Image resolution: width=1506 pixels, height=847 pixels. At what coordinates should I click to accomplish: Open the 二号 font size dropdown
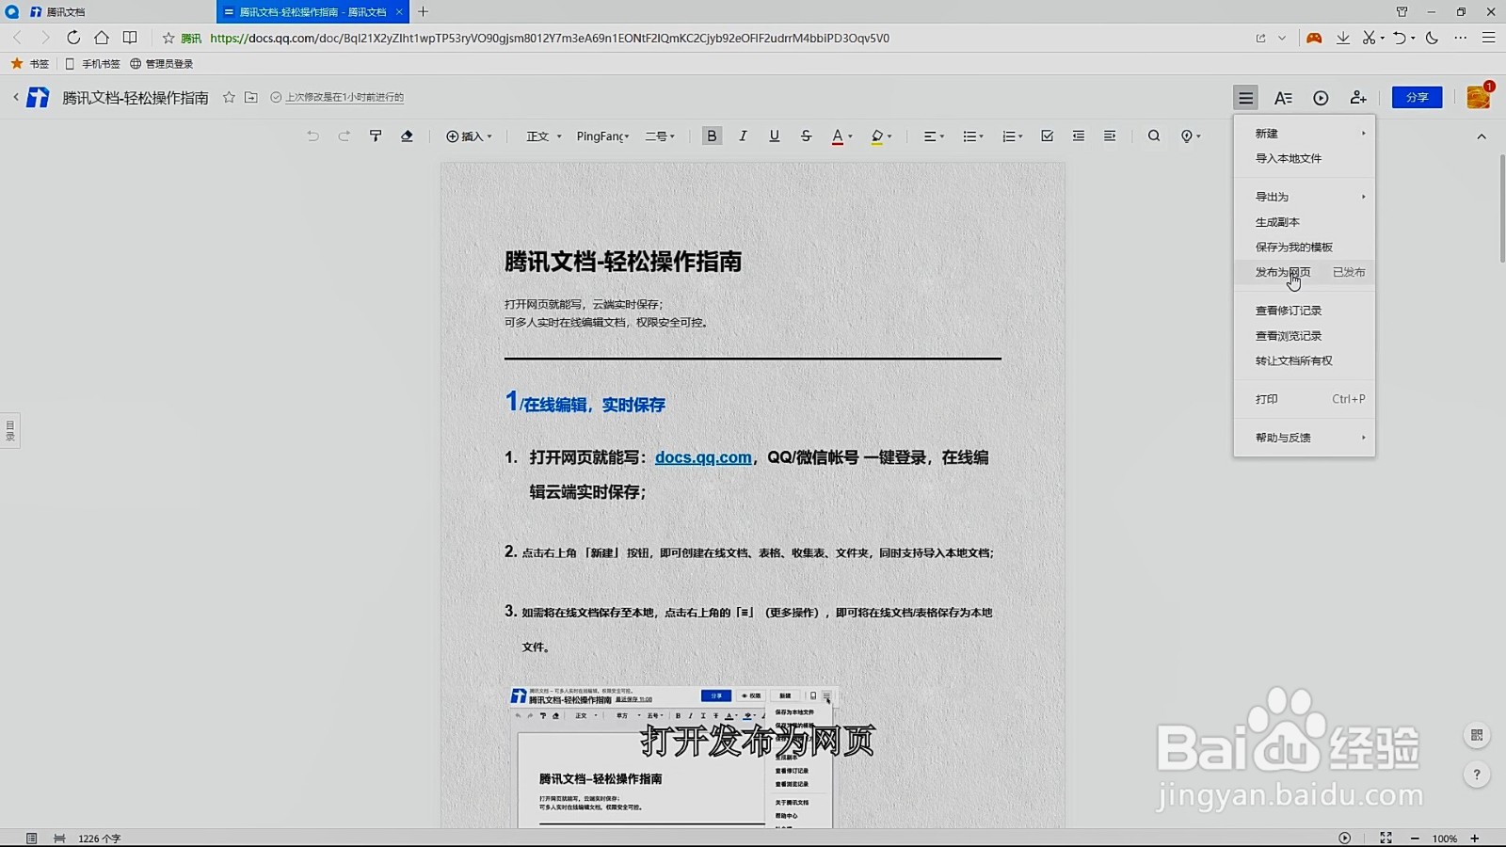660,136
